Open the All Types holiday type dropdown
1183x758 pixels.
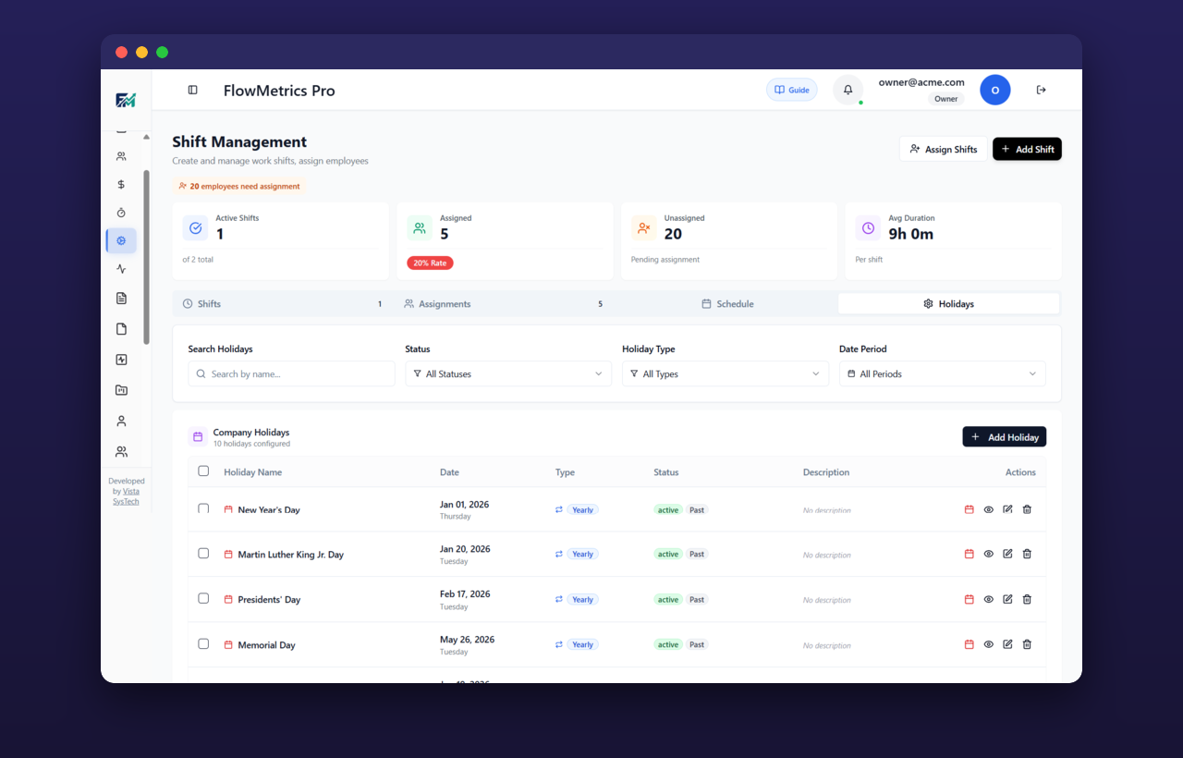726,373
